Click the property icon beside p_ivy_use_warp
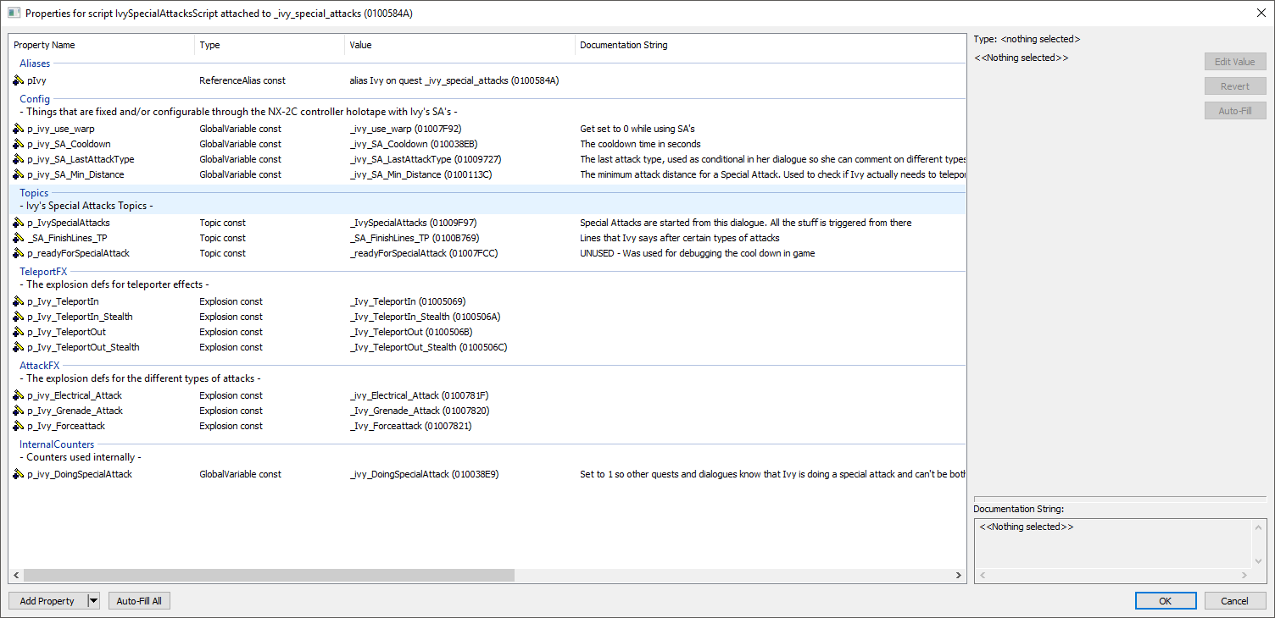The height and width of the screenshot is (618, 1275). click(19, 129)
